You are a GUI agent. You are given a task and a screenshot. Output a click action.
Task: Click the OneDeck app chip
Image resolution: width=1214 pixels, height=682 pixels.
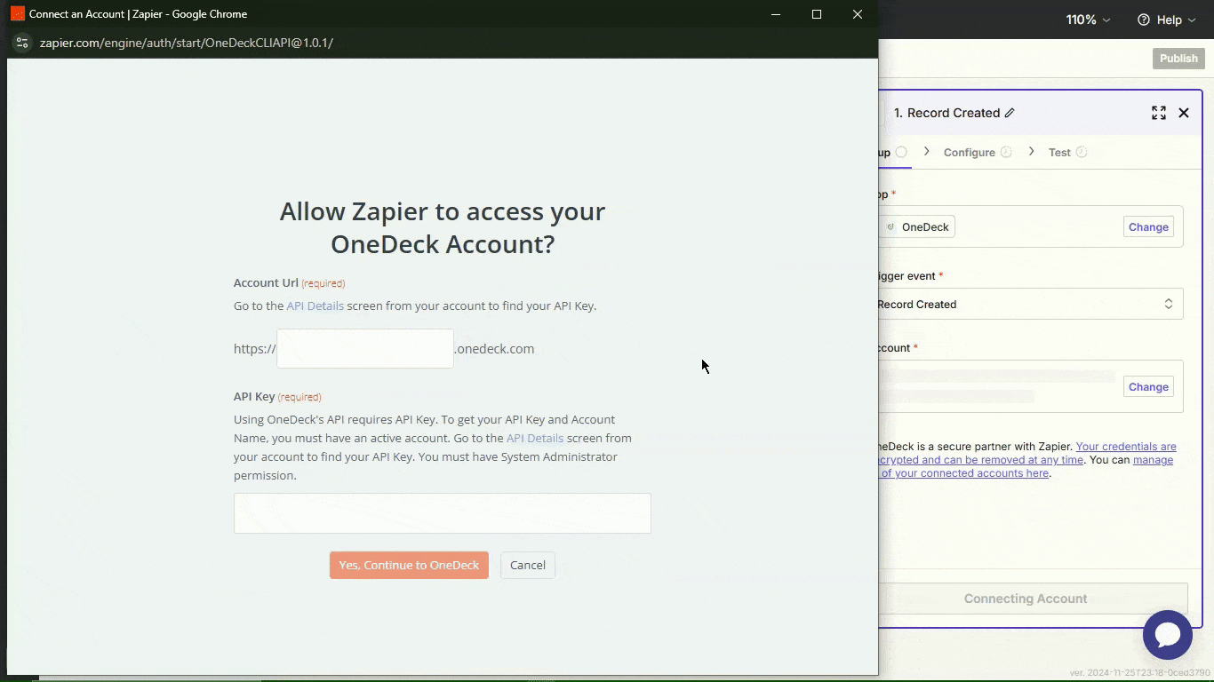[x=916, y=227]
